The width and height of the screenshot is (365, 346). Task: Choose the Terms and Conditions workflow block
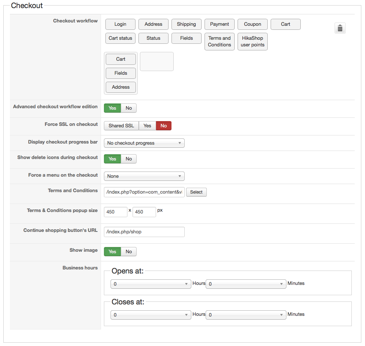219,42
